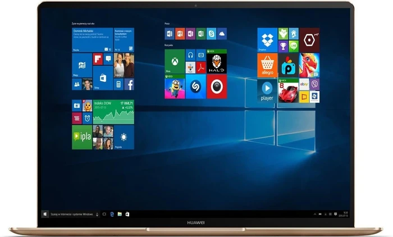This screenshot has width=393, height=237.
Task: Open the PowerPoint tile
Action: click(x=180, y=34)
